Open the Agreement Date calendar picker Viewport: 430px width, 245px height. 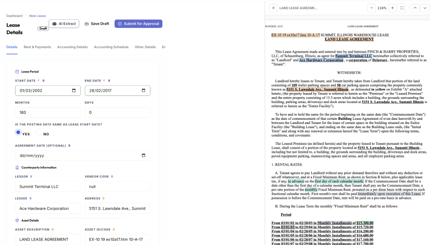point(143,155)
